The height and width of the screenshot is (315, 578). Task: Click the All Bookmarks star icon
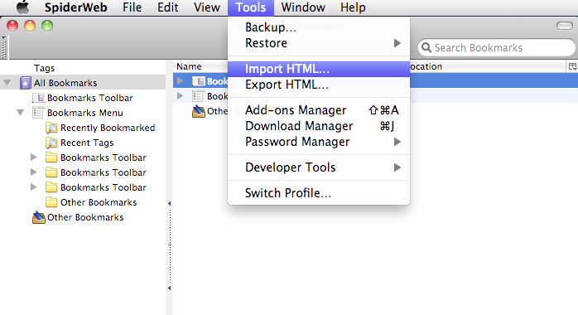click(25, 83)
